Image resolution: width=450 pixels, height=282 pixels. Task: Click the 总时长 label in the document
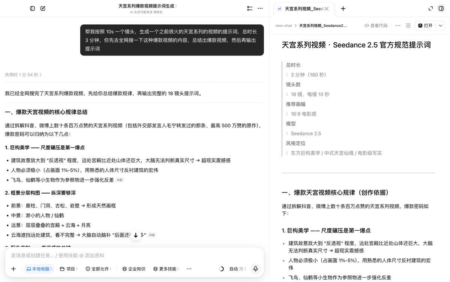pos(293,65)
